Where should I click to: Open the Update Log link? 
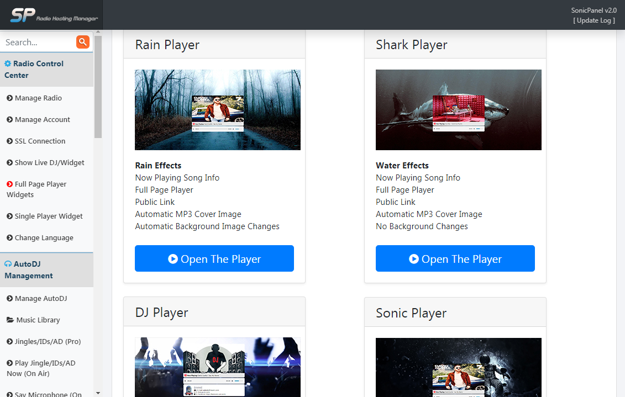594,20
